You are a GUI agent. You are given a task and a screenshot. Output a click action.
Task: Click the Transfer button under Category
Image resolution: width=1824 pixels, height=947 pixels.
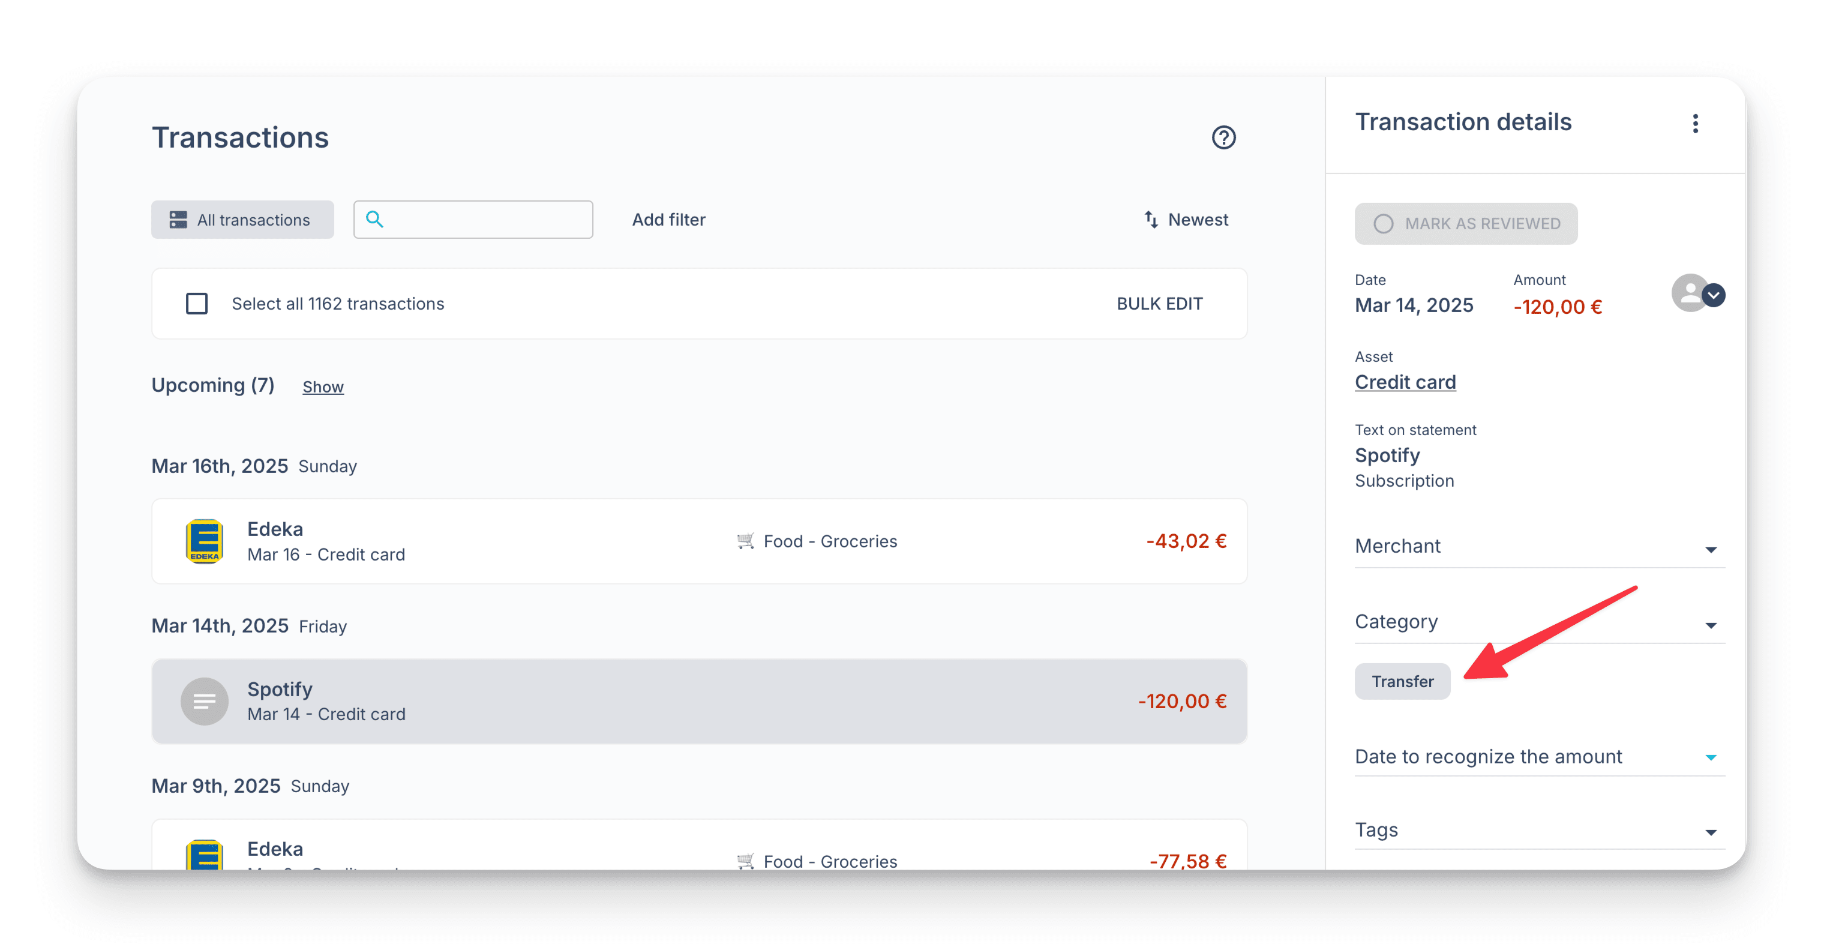(1402, 681)
